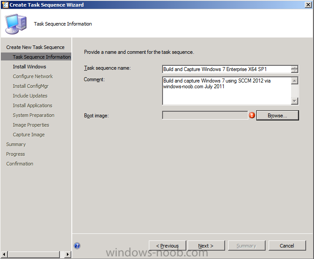Click in the Task sequence name field
314x259 pixels.
(226, 69)
